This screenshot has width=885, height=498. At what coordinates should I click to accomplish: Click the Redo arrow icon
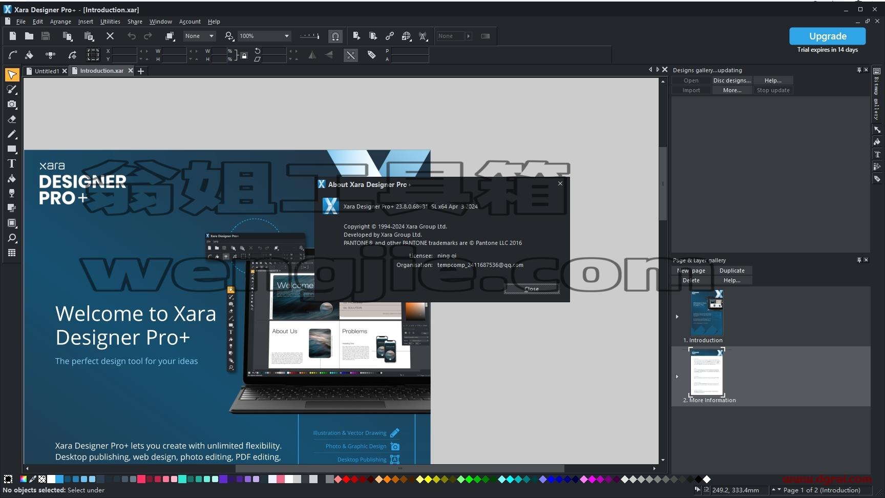click(x=148, y=36)
